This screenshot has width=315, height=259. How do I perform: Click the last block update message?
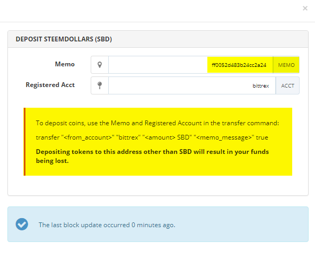[107, 225]
